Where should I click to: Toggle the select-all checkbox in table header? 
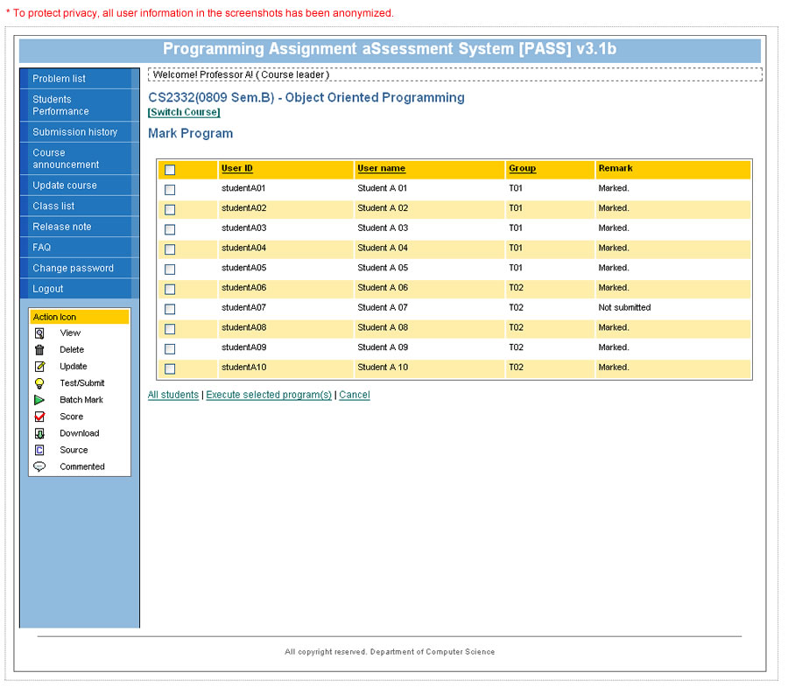pyautogui.click(x=170, y=170)
